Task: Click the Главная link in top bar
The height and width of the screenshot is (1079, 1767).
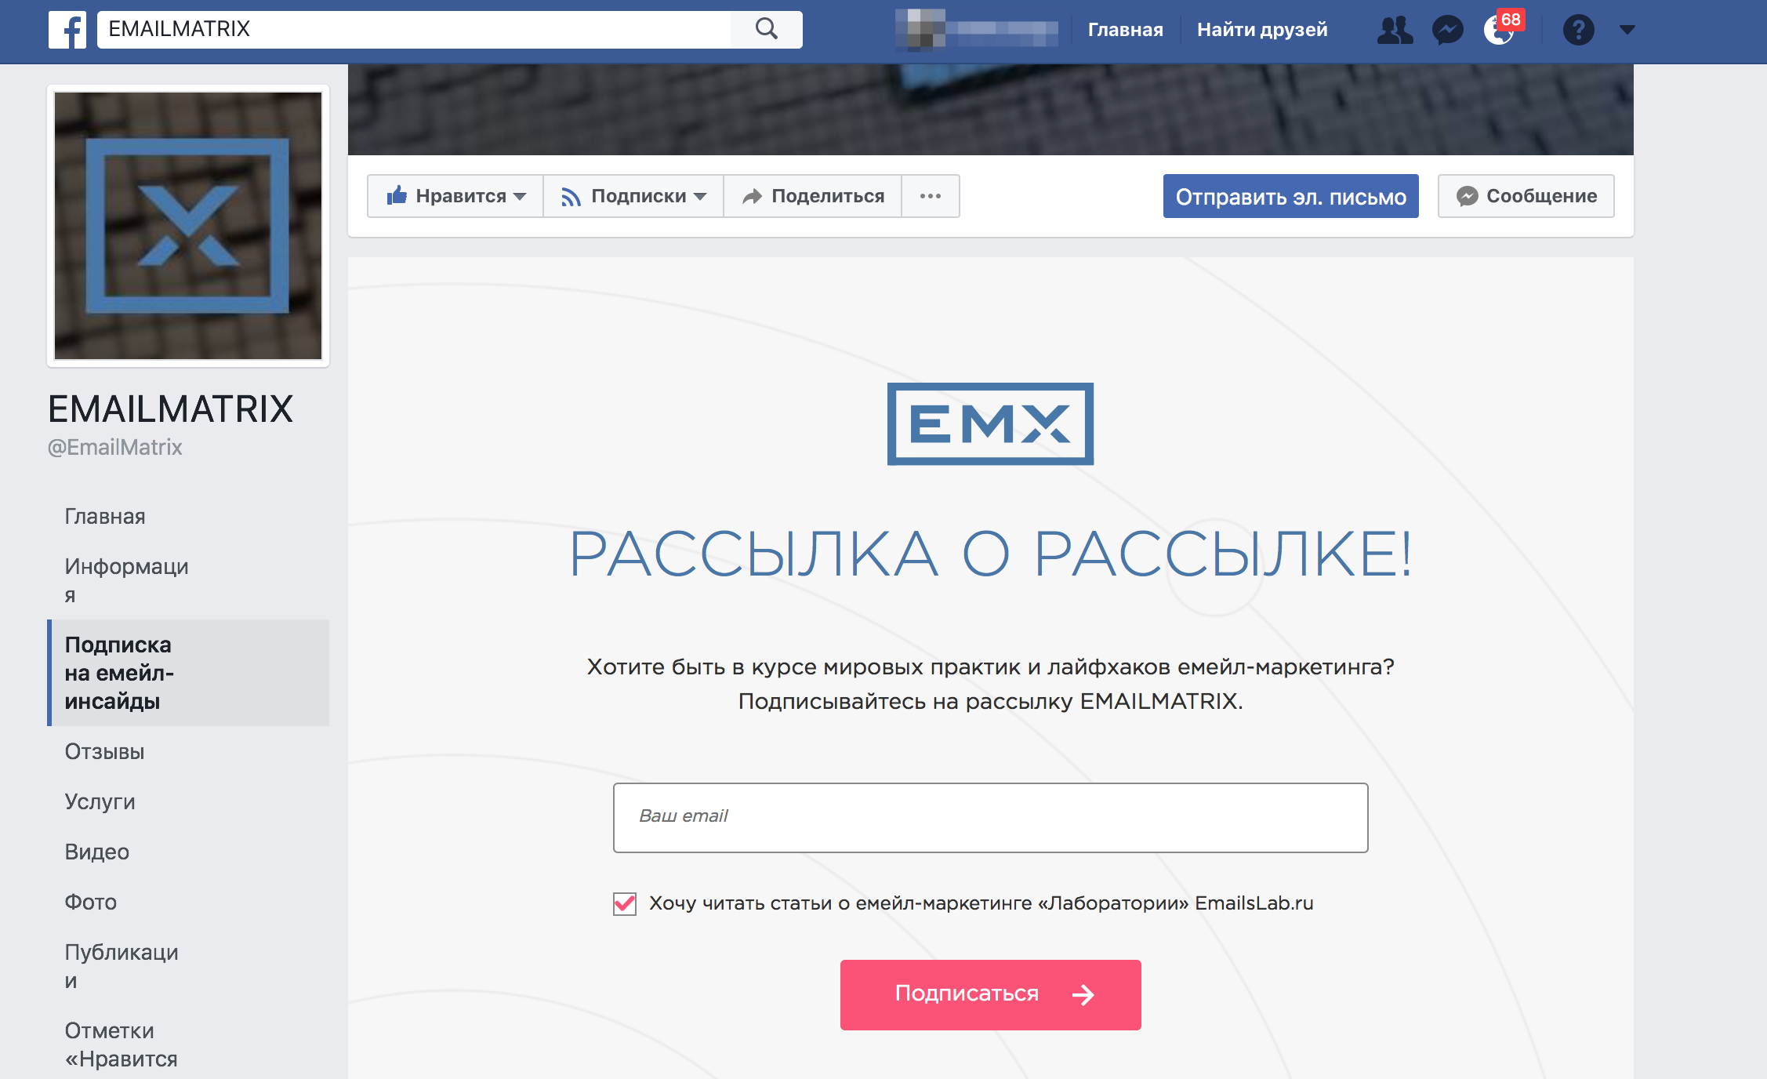Action: pos(1125,30)
